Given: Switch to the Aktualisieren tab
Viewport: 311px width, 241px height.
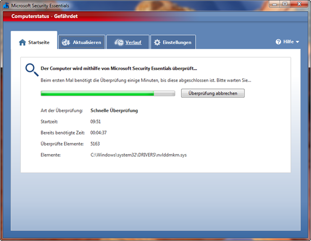Looking at the screenshot, I should tap(87, 43).
